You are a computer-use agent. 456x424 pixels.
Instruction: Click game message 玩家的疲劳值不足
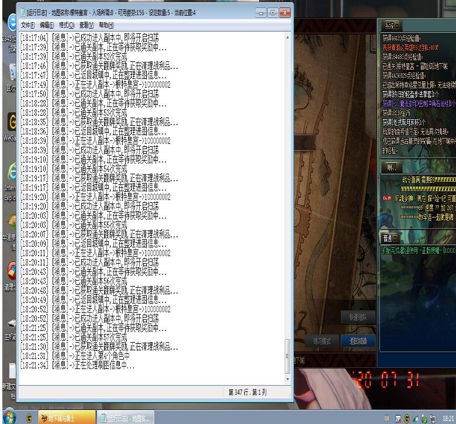[x=415, y=132]
